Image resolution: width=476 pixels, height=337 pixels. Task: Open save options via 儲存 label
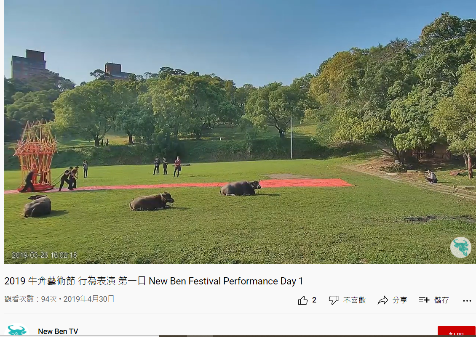[441, 300]
